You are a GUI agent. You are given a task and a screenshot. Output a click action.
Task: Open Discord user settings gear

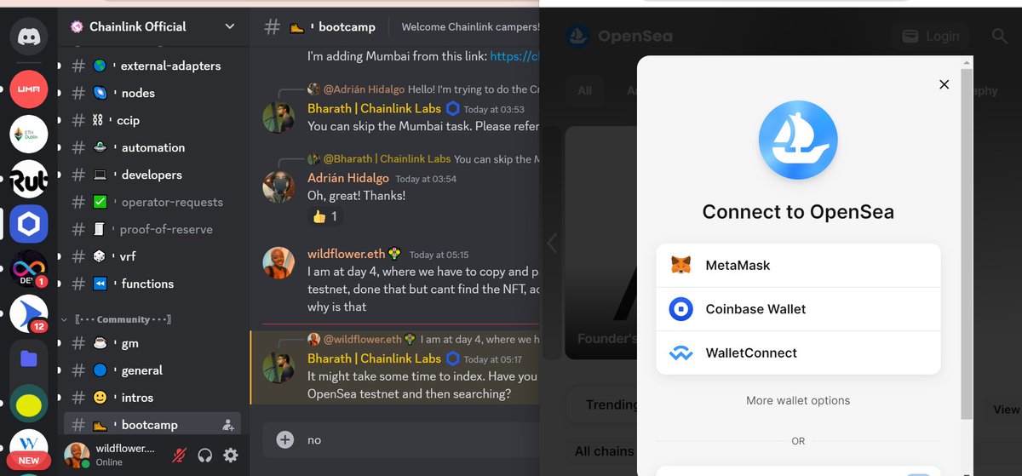(231, 456)
